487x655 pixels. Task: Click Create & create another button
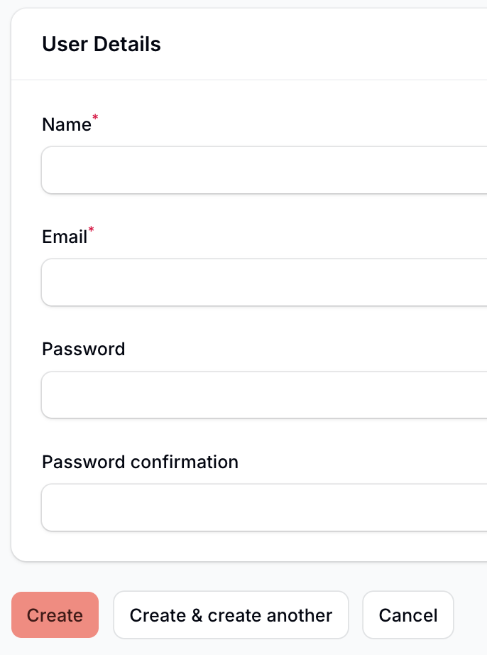(x=231, y=615)
